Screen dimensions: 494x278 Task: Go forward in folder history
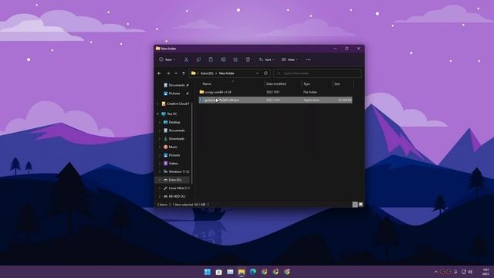pos(168,73)
